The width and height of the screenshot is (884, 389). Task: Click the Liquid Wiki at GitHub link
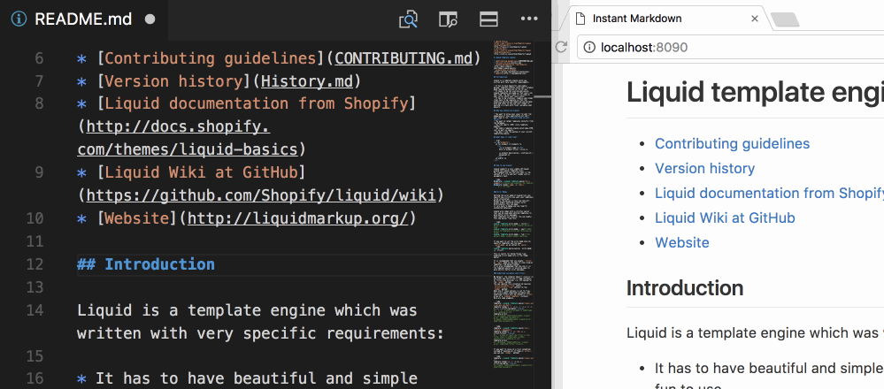tap(725, 217)
